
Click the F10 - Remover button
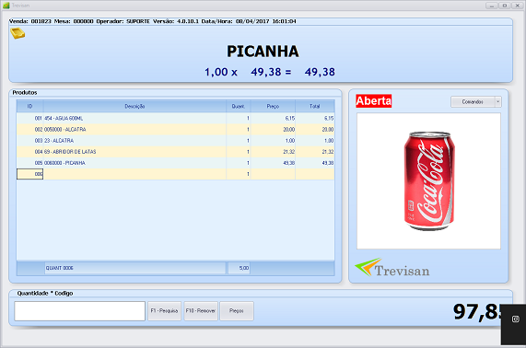click(201, 311)
